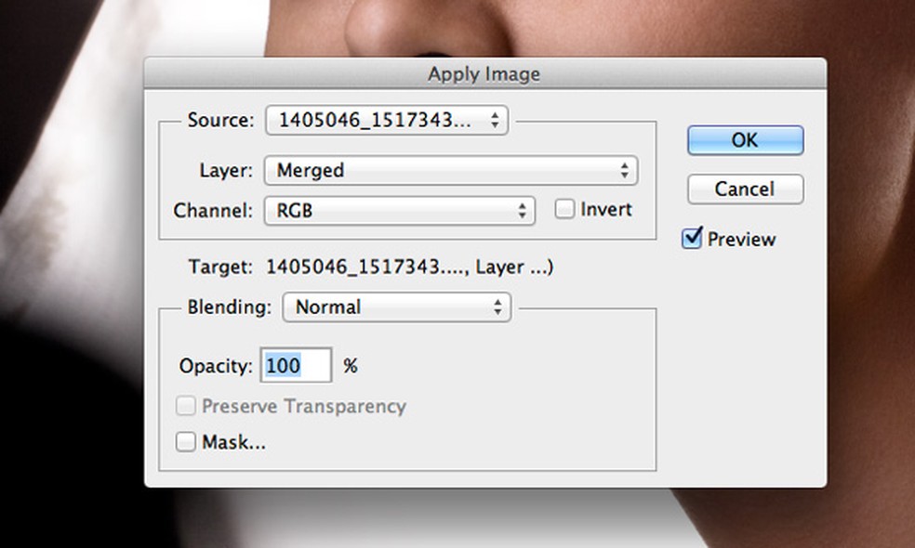
Task: Click the greyed-out Preserve Transparency checkbox
Action: coord(186,405)
